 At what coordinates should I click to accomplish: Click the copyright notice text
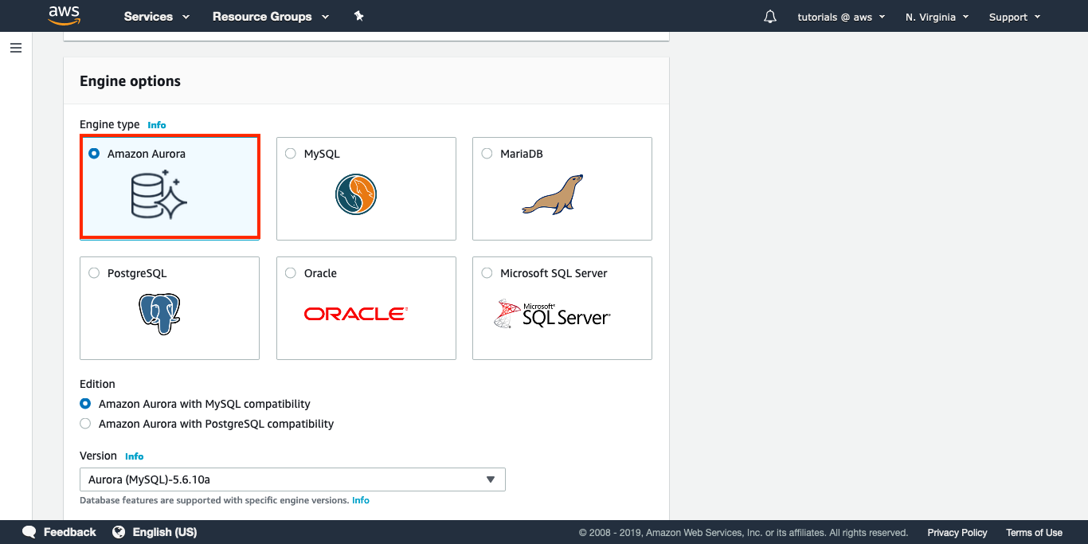[x=743, y=533]
